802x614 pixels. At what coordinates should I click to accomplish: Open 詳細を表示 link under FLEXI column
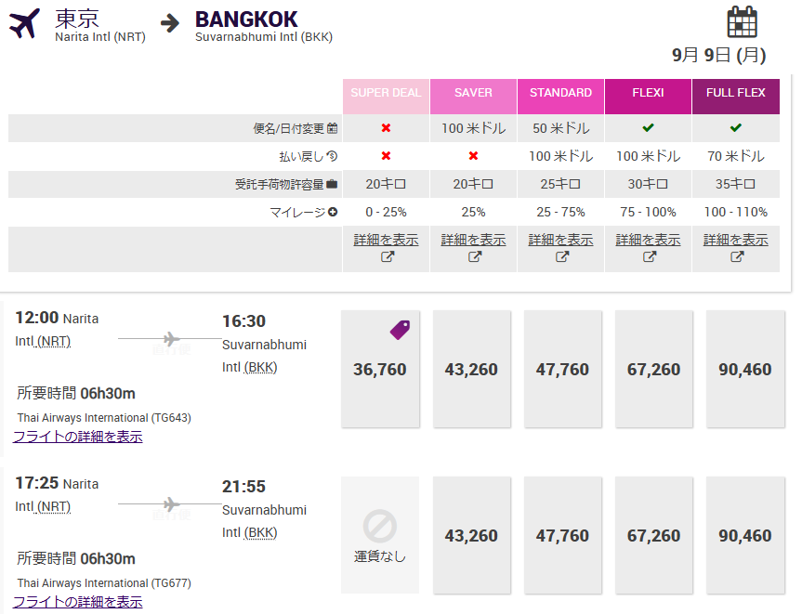click(648, 240)
